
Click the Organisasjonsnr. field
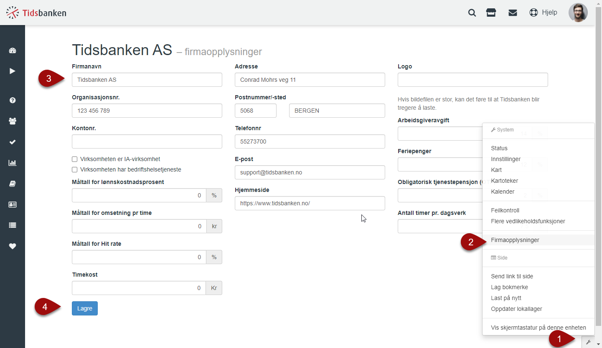point(147,111)
